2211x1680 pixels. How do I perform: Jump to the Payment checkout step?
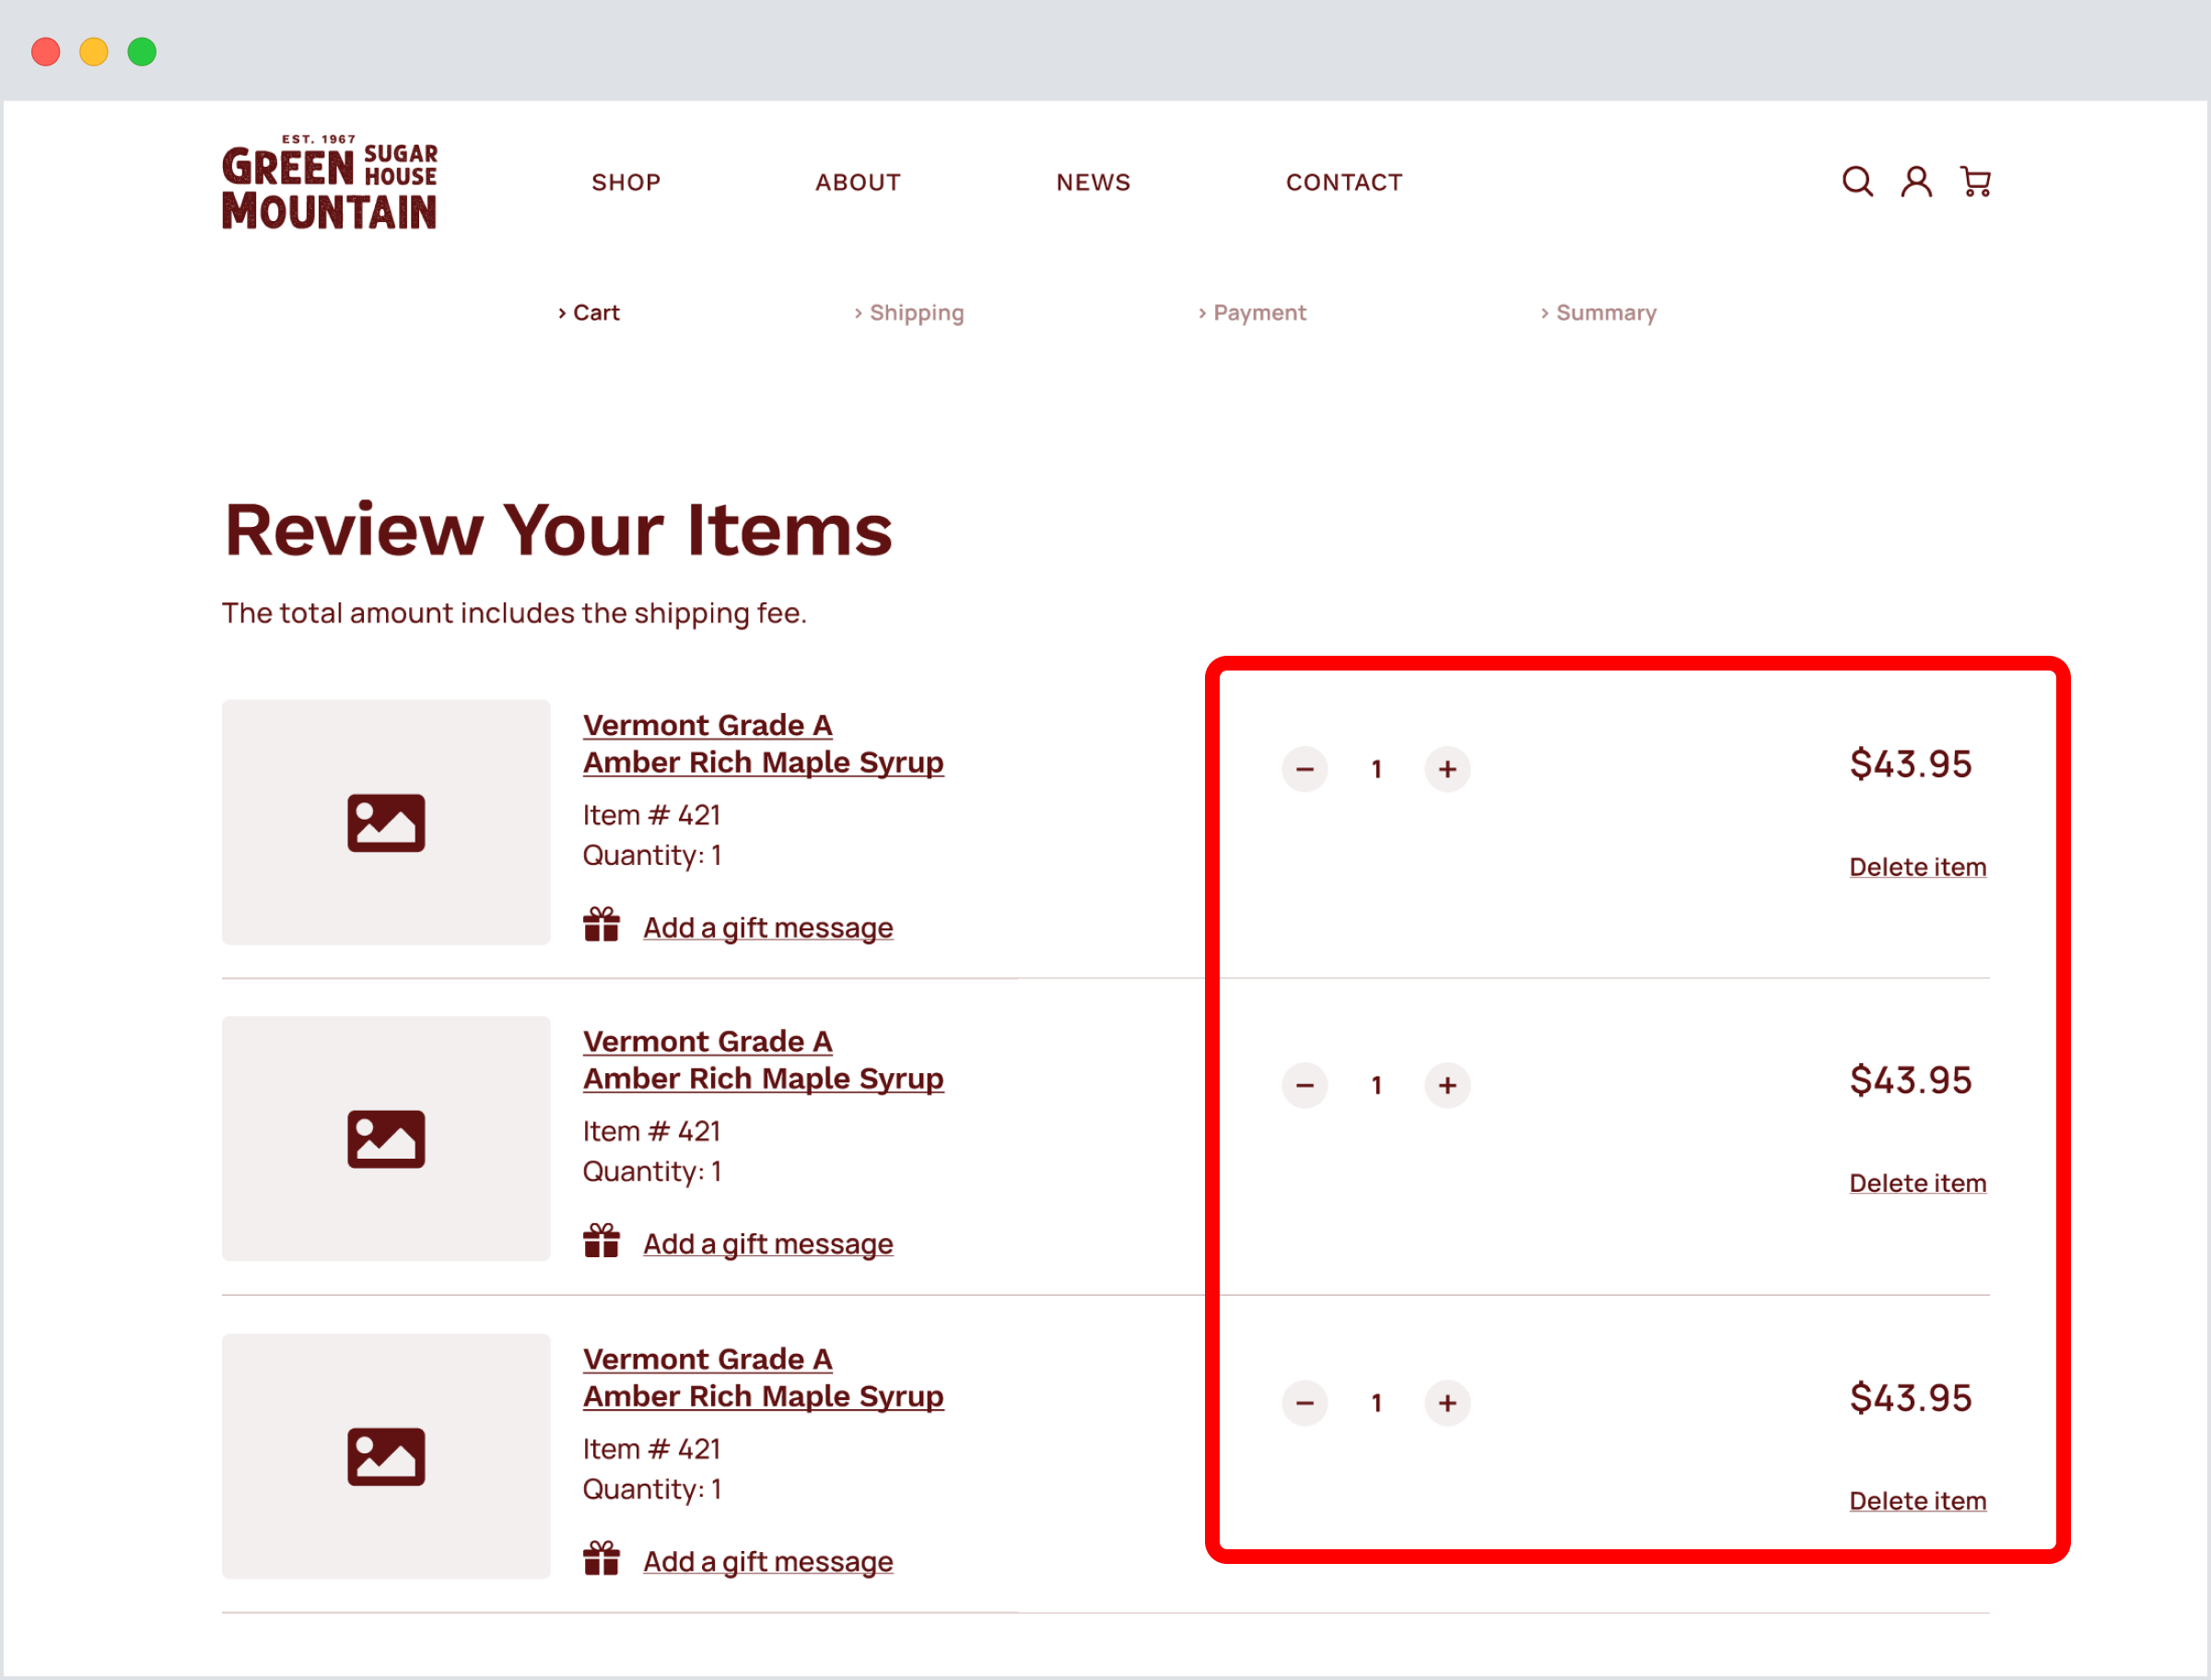(x=1259, y=313)
